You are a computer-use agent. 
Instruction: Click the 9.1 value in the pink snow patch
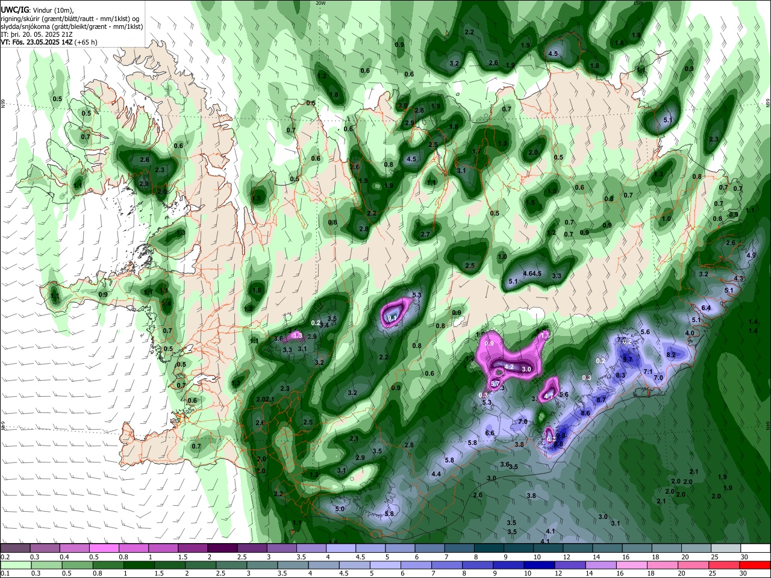click(392, 318)
